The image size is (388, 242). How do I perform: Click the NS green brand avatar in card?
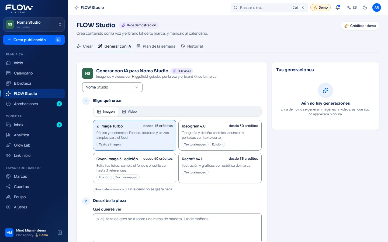pos(88,73)
